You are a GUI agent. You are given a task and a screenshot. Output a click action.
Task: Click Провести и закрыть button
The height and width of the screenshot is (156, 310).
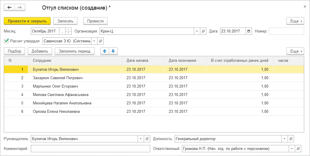pyautogui.click(x=27, y=21)
